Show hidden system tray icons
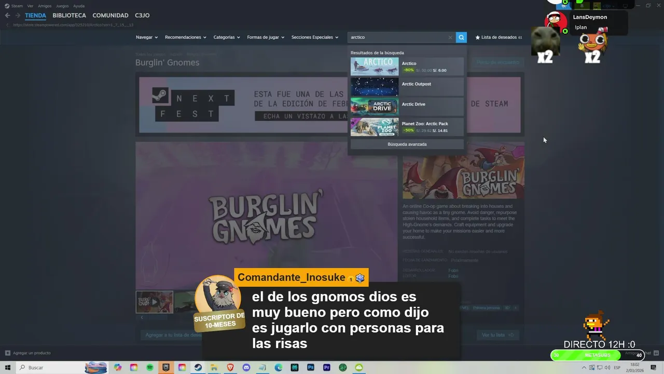 (x=585, y=368)
